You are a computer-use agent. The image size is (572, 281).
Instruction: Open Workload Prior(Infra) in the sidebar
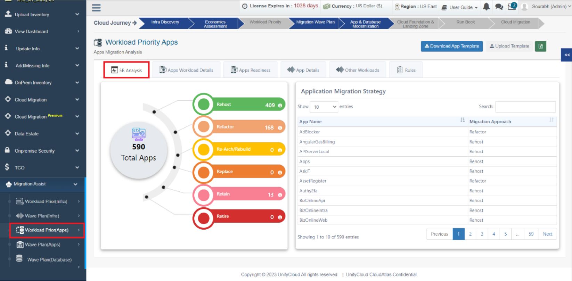pos(46,201)
